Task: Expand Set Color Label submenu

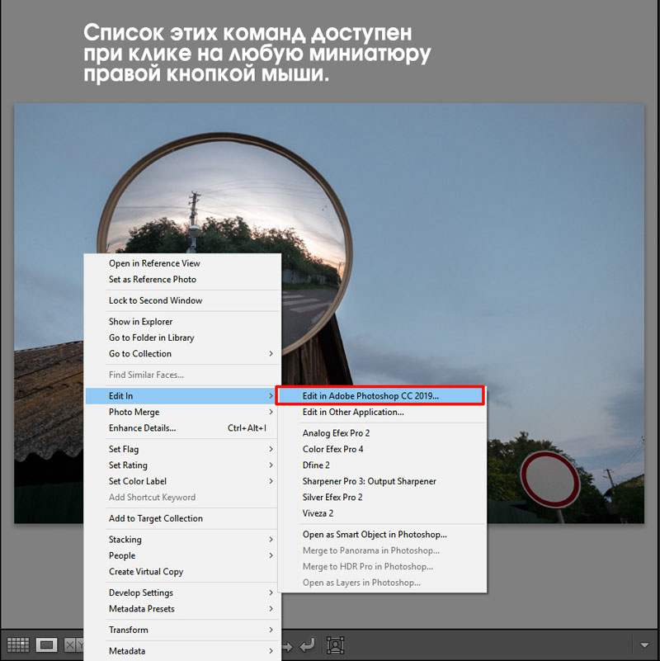Action: [181, 481]
